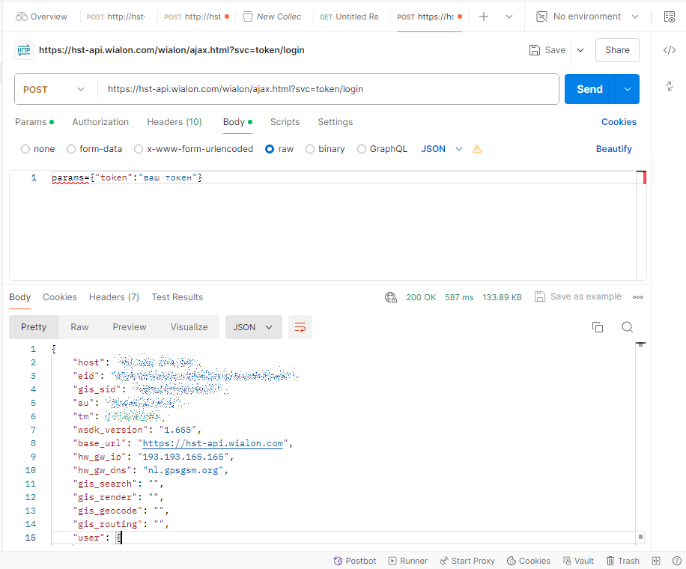Open a new tab with plus icon
The width and height of the screenshot is (686, 569).
click(484, 16)
